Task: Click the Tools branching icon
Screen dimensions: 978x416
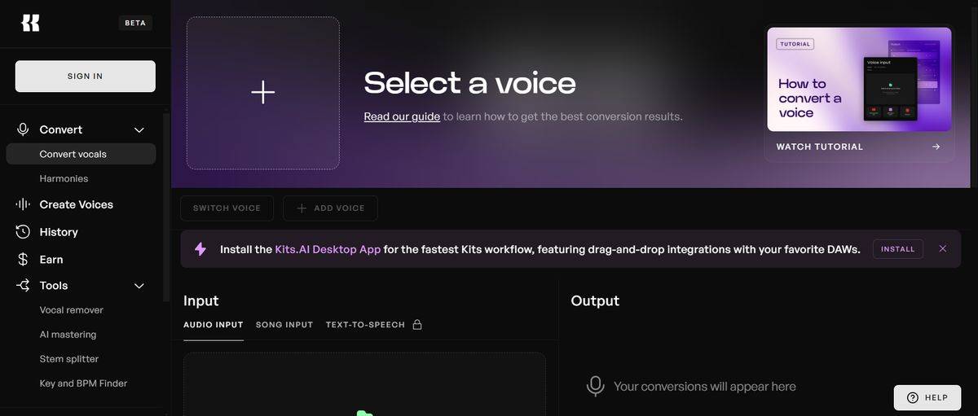Action: click(23, 286)
